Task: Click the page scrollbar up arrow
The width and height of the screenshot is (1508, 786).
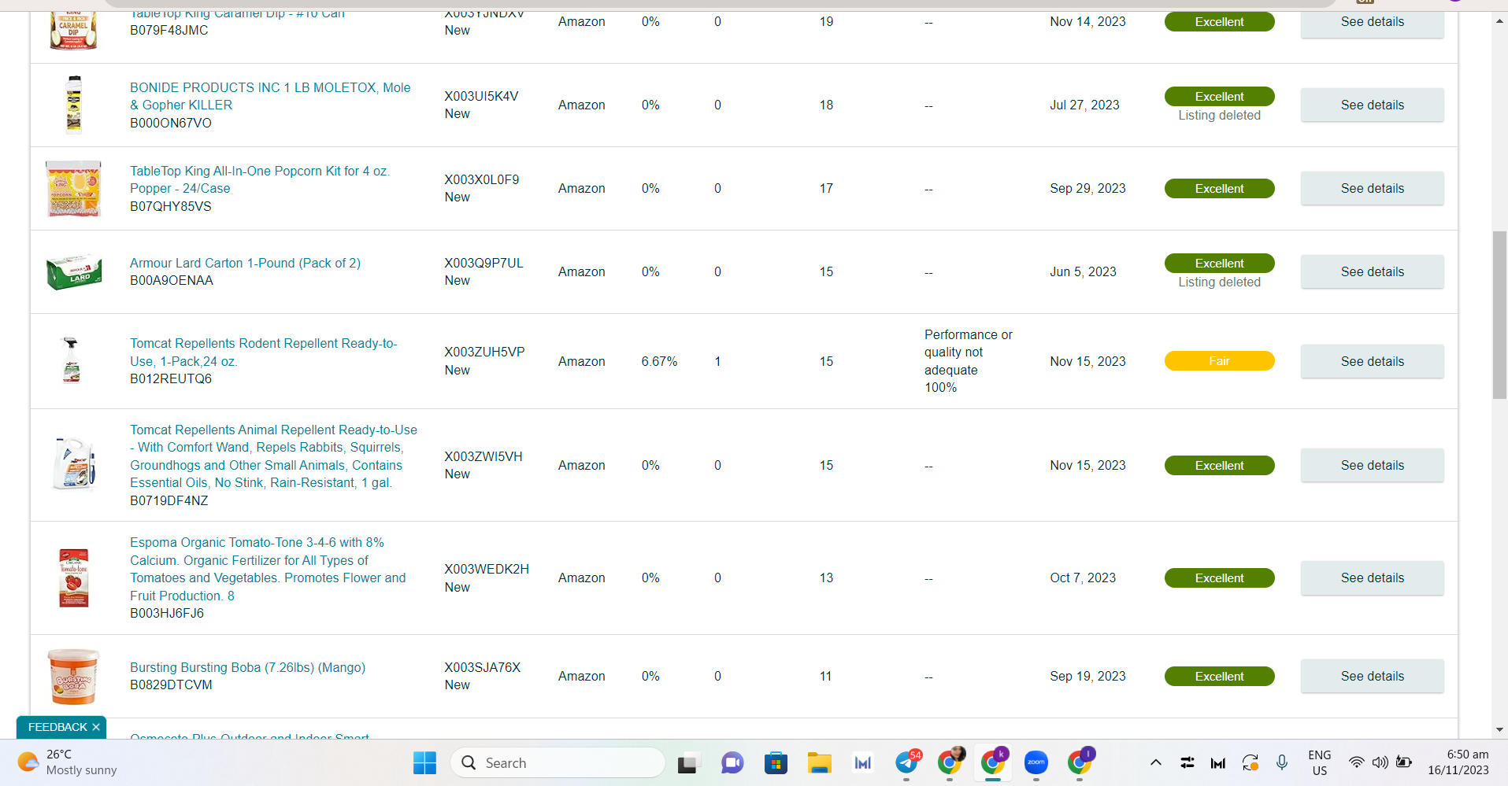Action: 1499,20
